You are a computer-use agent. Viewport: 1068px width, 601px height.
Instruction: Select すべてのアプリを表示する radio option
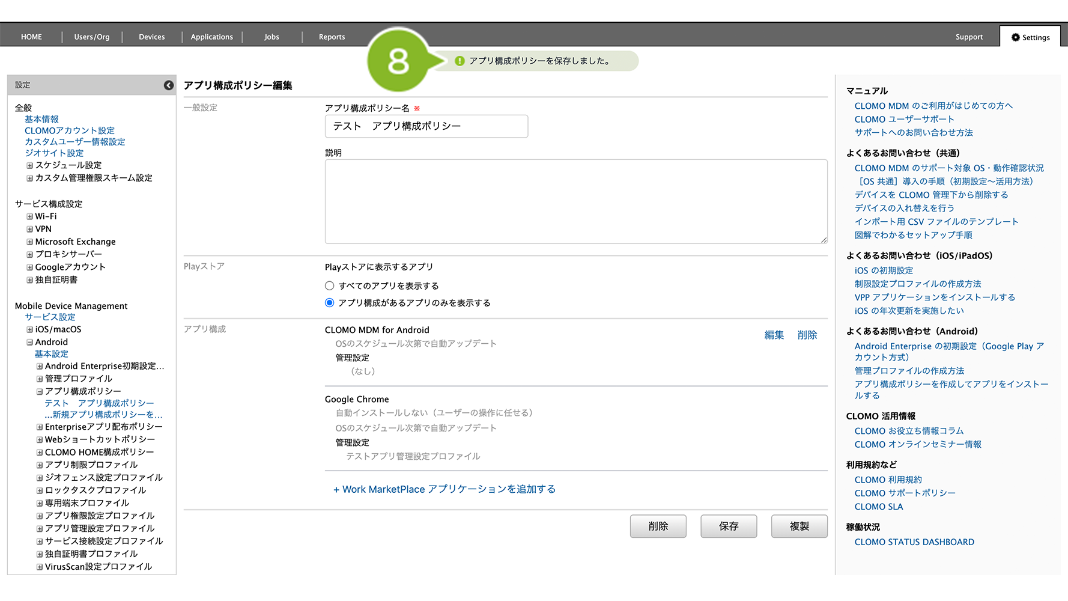tap(329, 286)
